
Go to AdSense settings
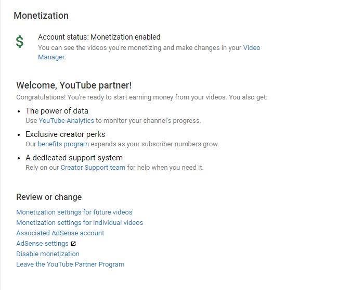point(42,244)
